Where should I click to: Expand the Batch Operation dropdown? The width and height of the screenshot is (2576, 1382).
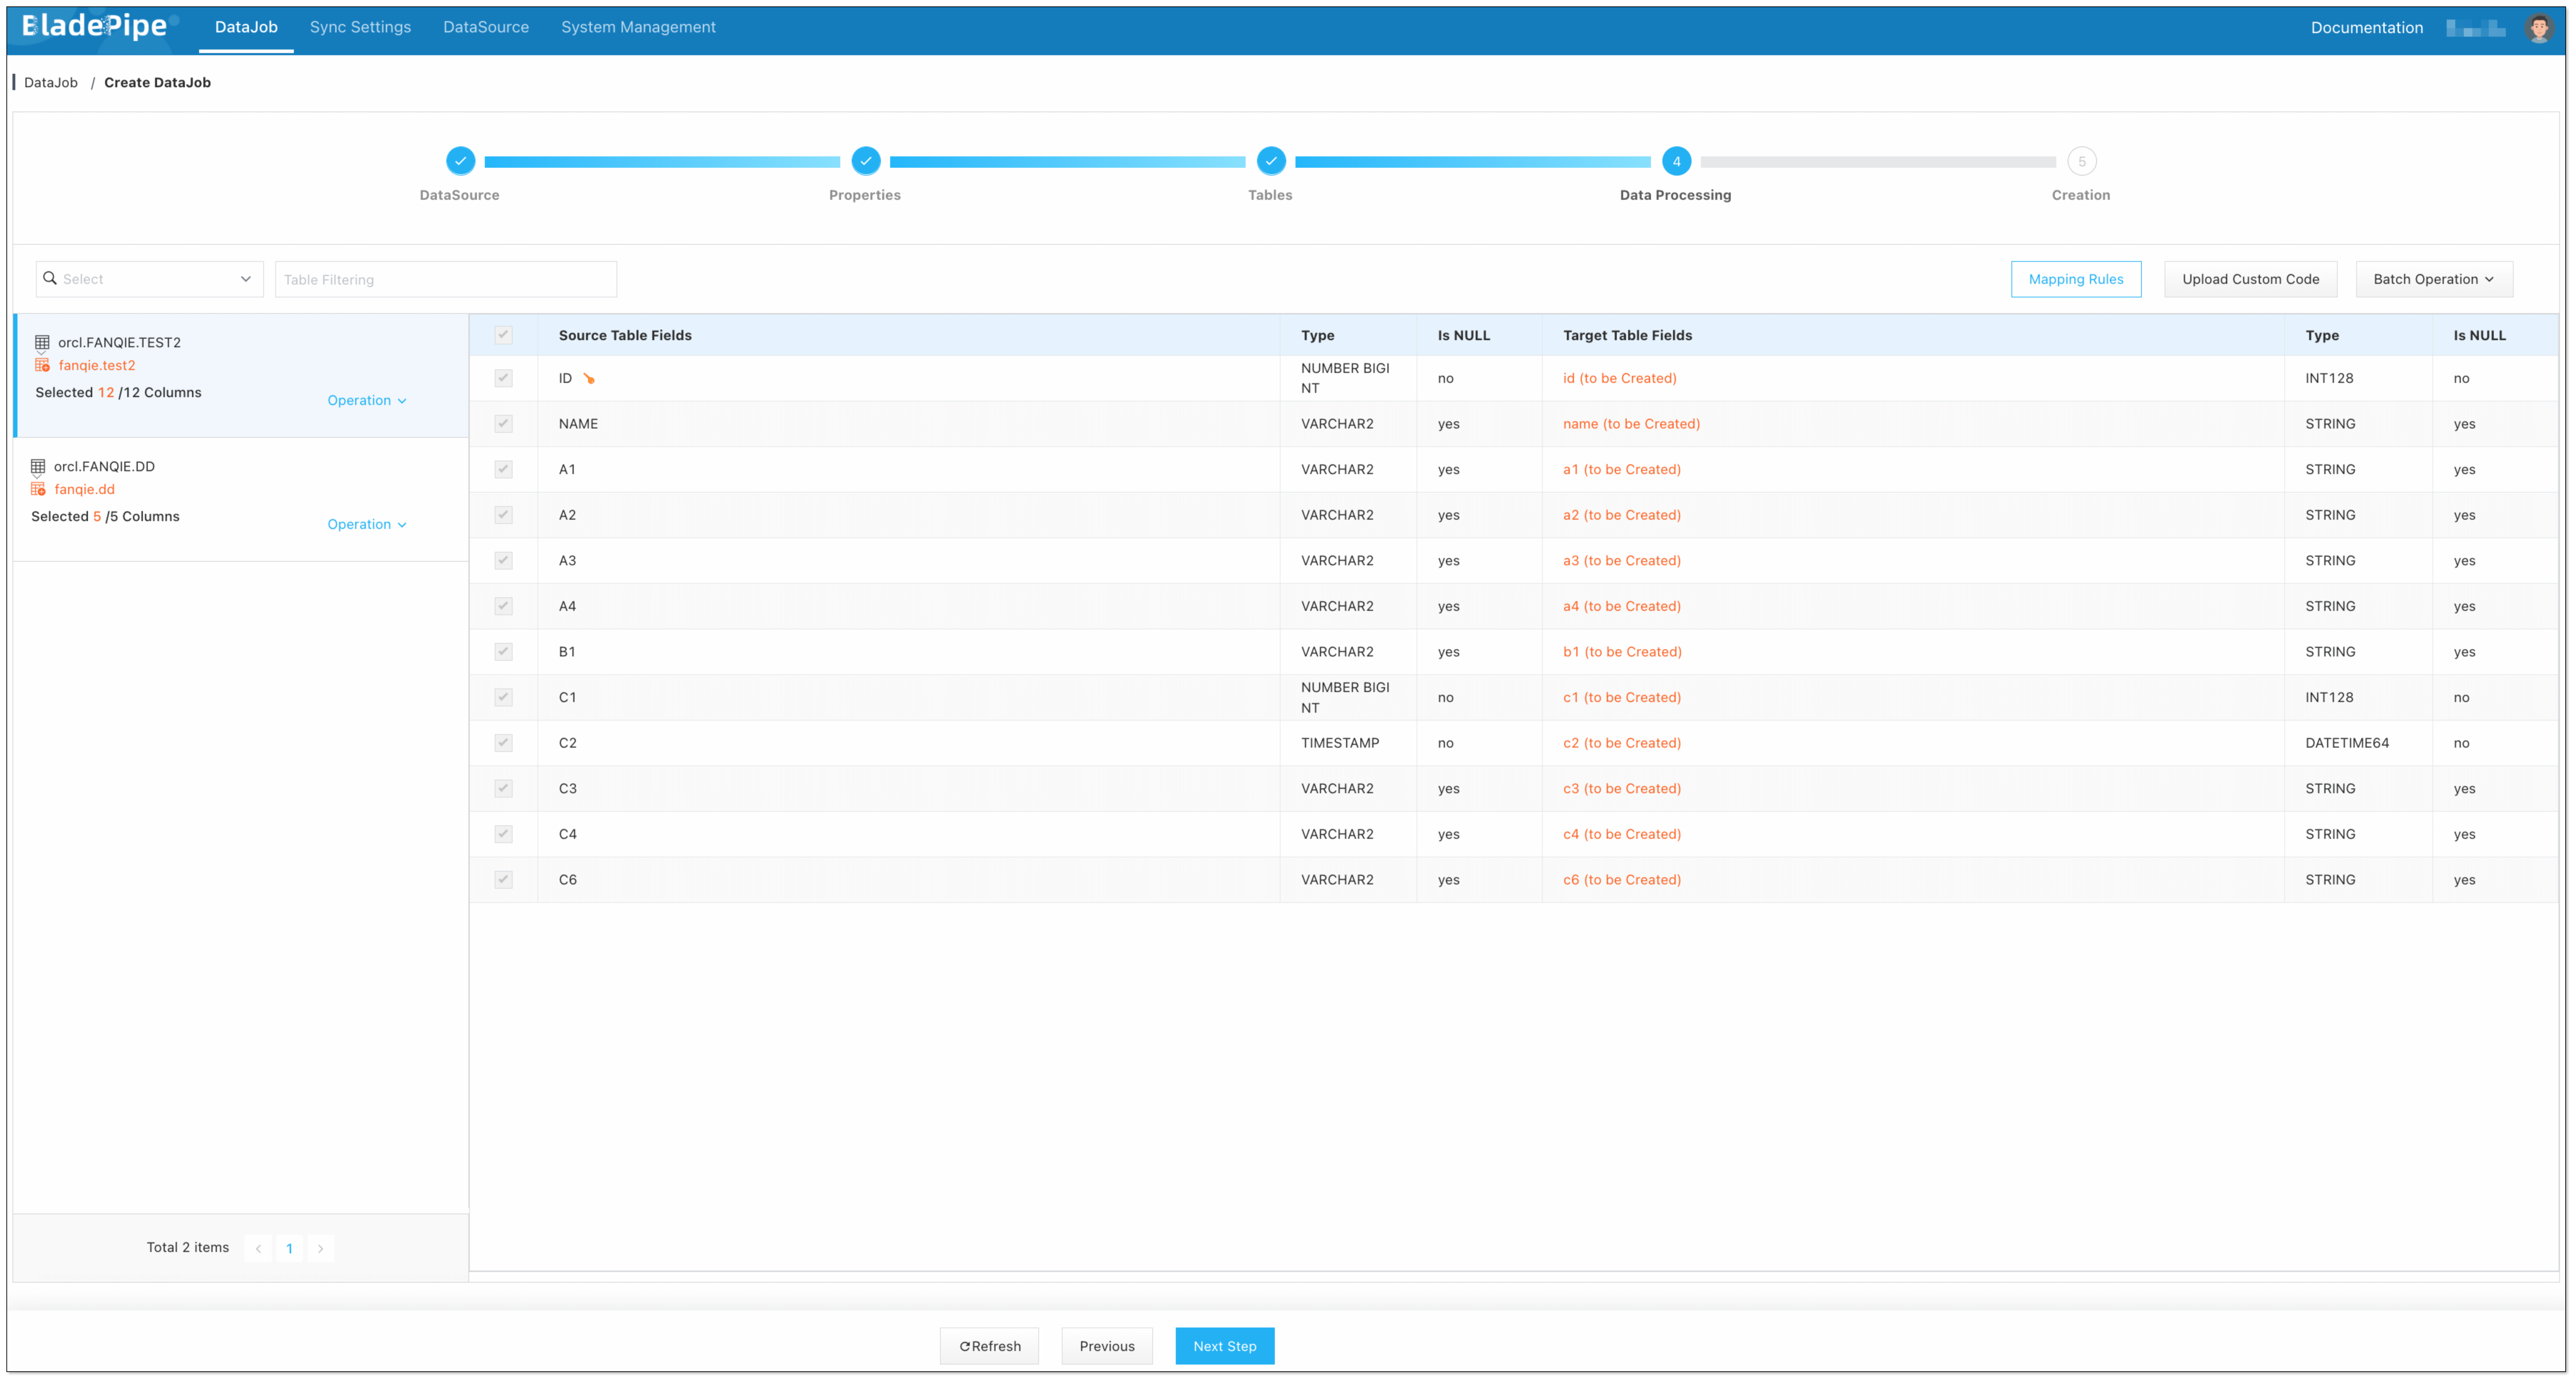coord(2433,279)
